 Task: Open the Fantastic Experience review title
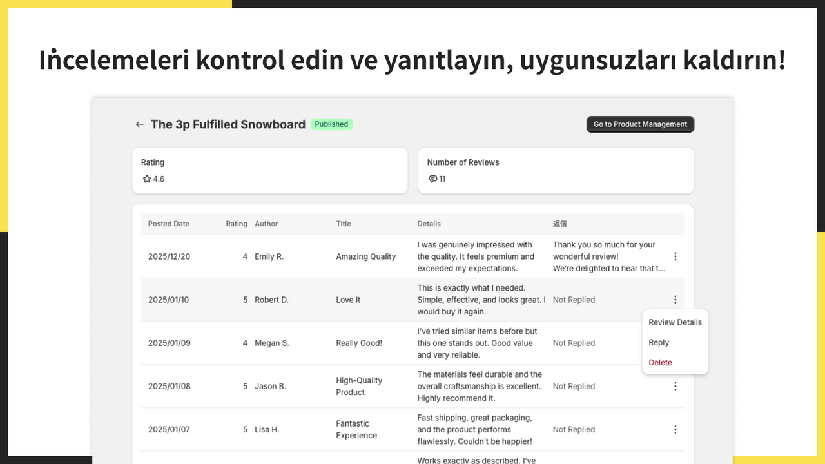(356, 429)
